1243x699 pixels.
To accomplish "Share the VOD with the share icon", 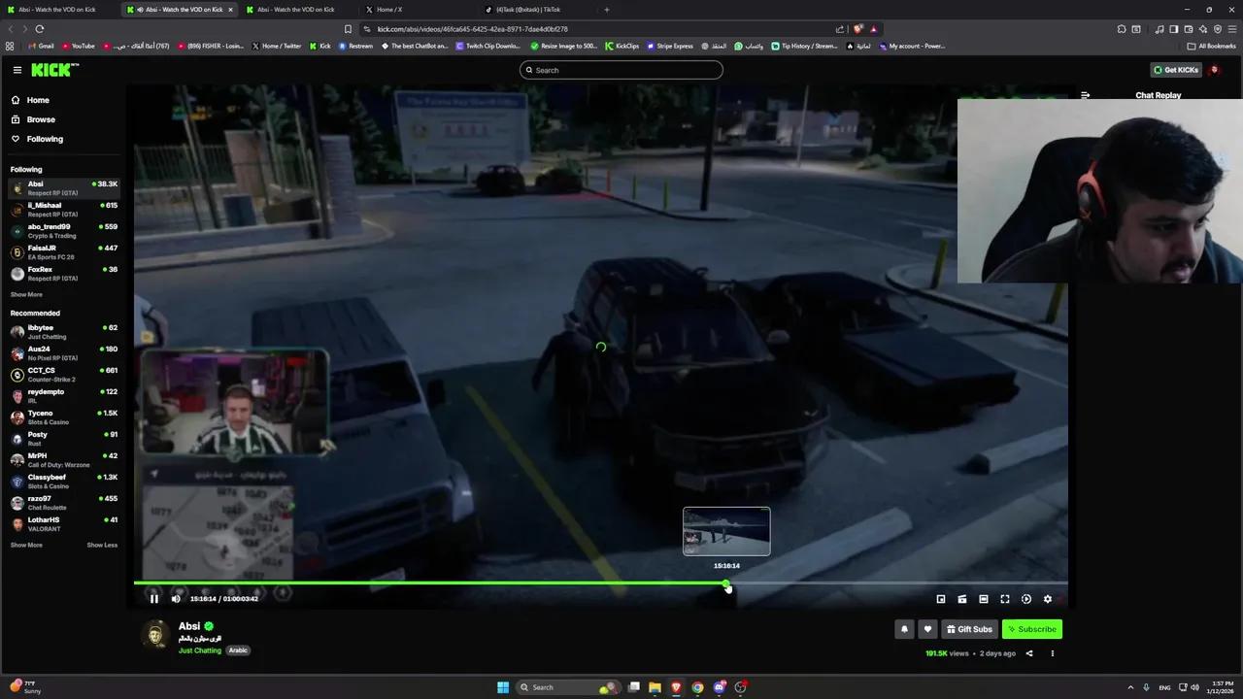I will coord(1028,652).
